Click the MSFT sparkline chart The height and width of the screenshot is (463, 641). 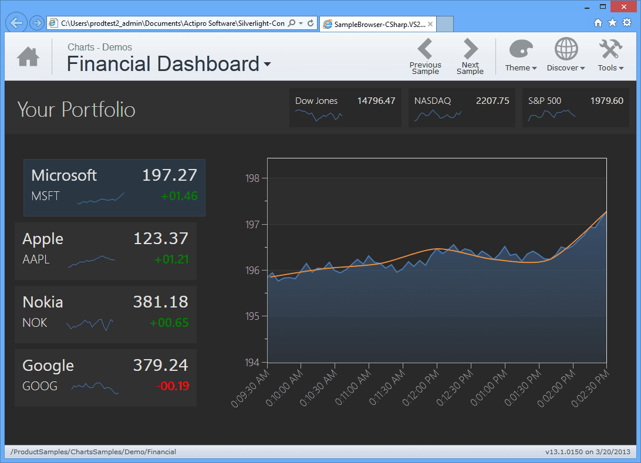coord(101,198)
